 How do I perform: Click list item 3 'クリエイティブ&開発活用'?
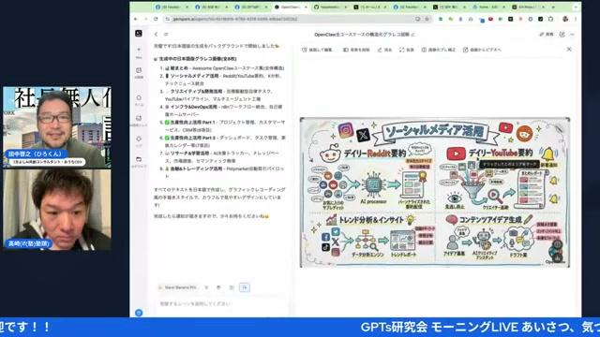click(x=196, y=92)
